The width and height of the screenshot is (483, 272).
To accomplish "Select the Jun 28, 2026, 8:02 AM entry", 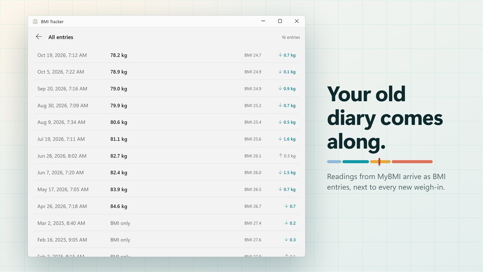I will 166,156.
